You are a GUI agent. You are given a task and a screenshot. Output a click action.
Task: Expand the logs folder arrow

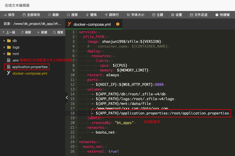click(x=4, y=47)
